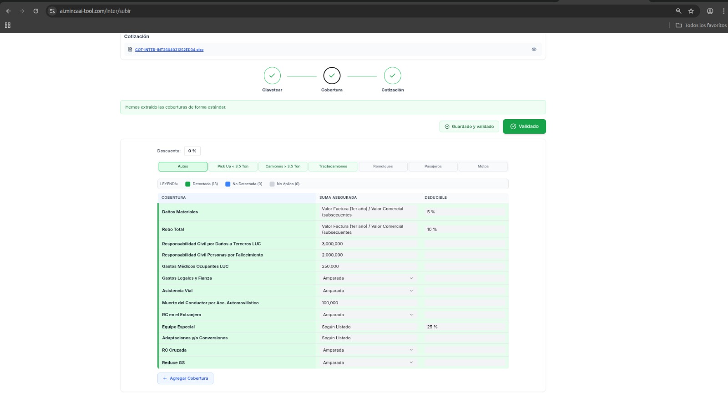Open the Todos los favoritos folder
The height and width of the screenshot is (398, 728).
pyautogui.click(x=701, y=25)
